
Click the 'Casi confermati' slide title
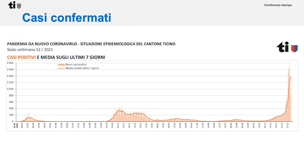(67, 18)
